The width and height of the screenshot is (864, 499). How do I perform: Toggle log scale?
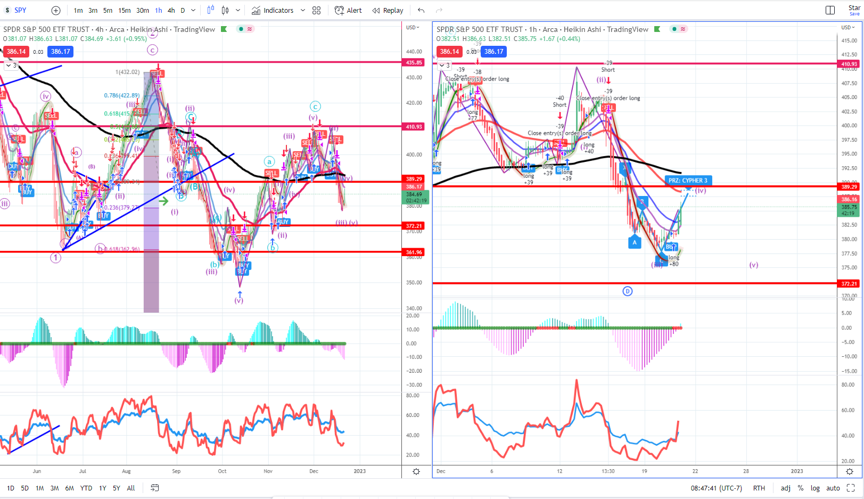click(815, 488)
